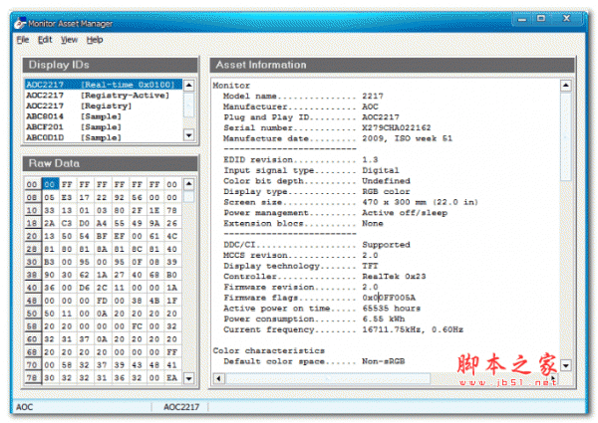Click Raw Data row header 60

coord(32,339)
